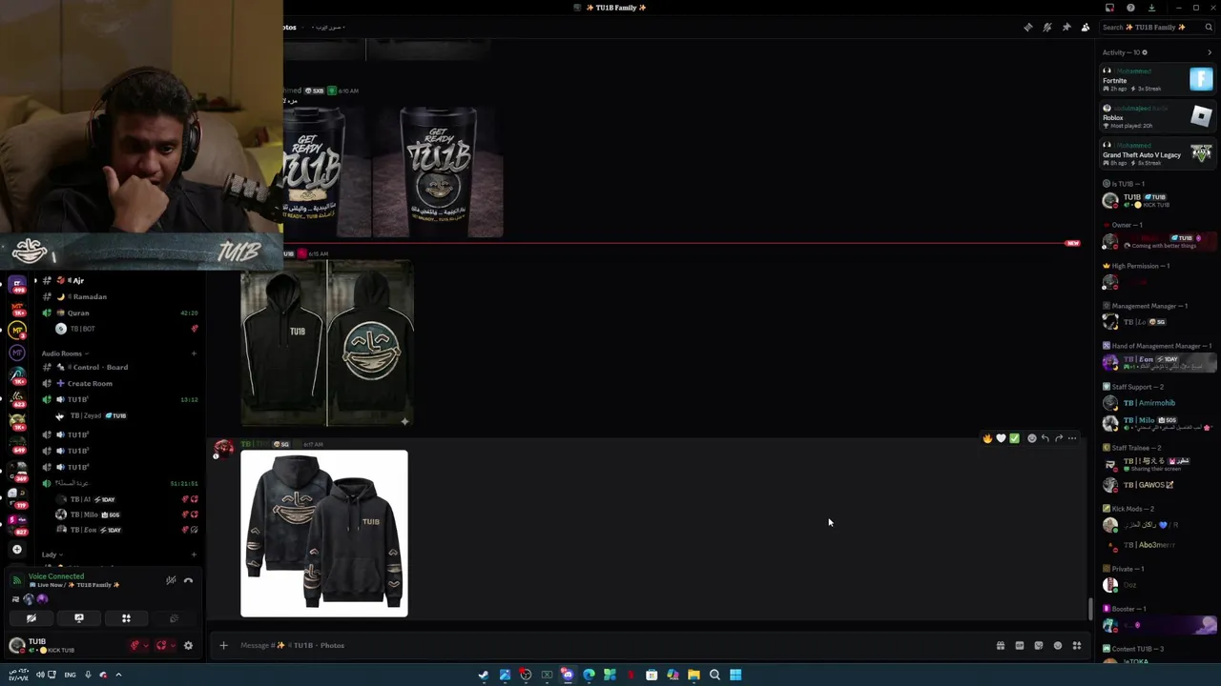Collapse the Lady category
This screenshot has width=1221, height=686.
(52, 555)
